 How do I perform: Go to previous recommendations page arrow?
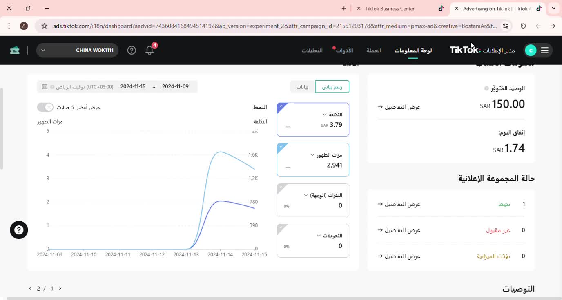click(x=30, y=288)
